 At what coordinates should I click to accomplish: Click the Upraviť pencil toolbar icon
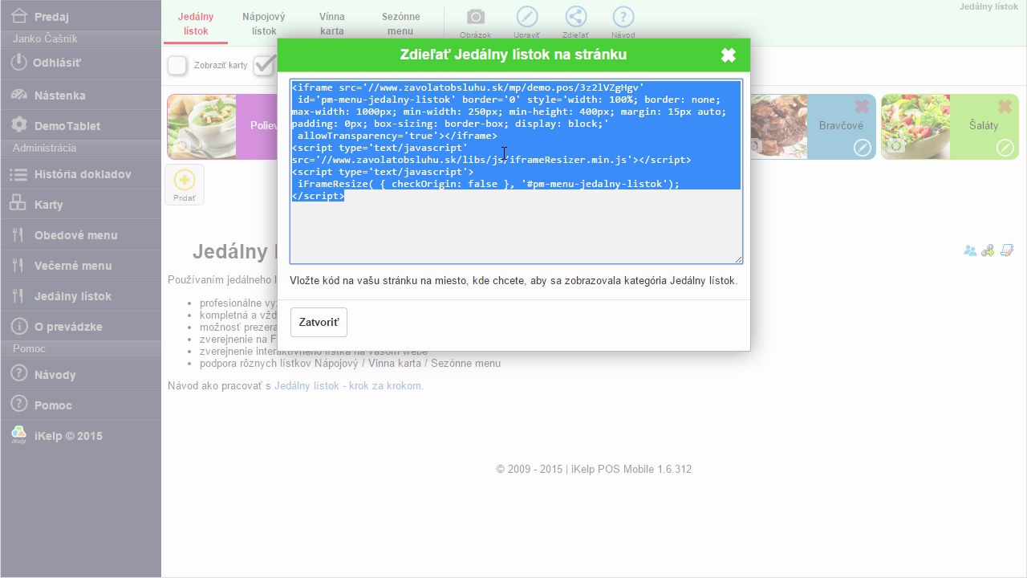click(526, 17)
